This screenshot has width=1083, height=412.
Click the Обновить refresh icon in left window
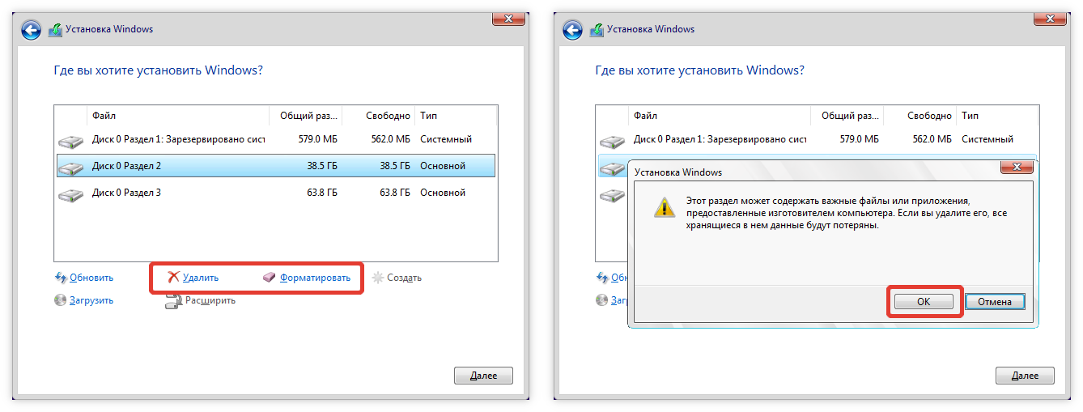pos(60,278)
